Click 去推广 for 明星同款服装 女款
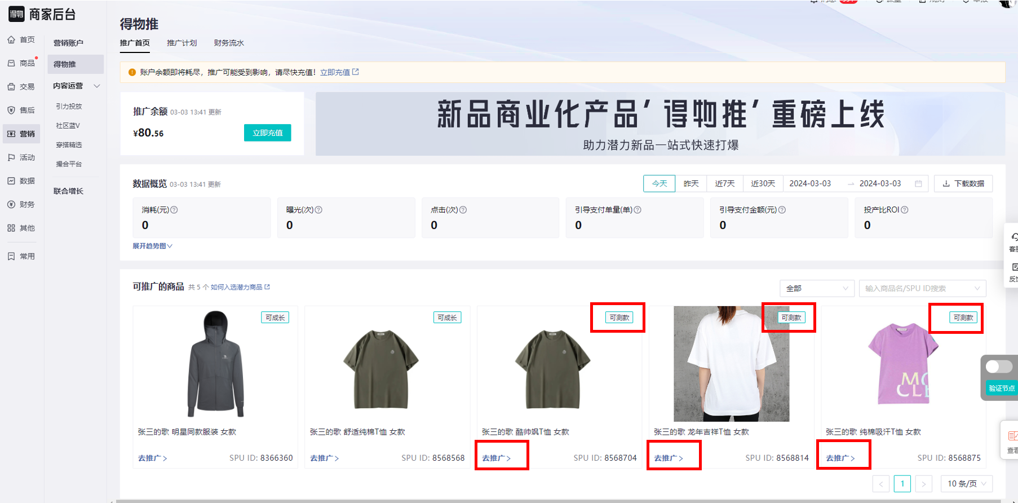 pyautogui.click(x=152, y=458)
